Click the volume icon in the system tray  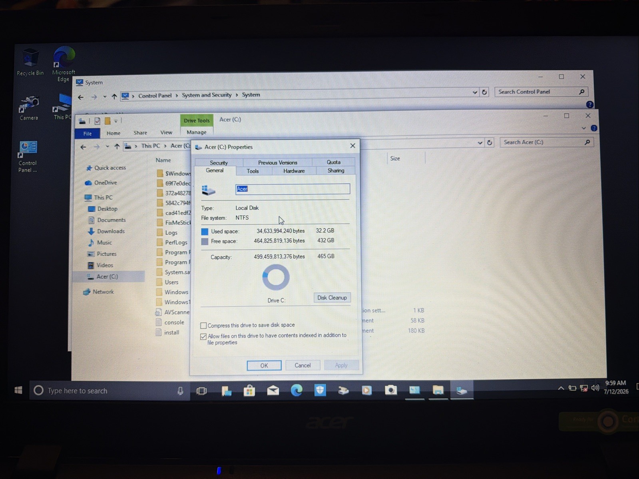[x=595, y=388]
